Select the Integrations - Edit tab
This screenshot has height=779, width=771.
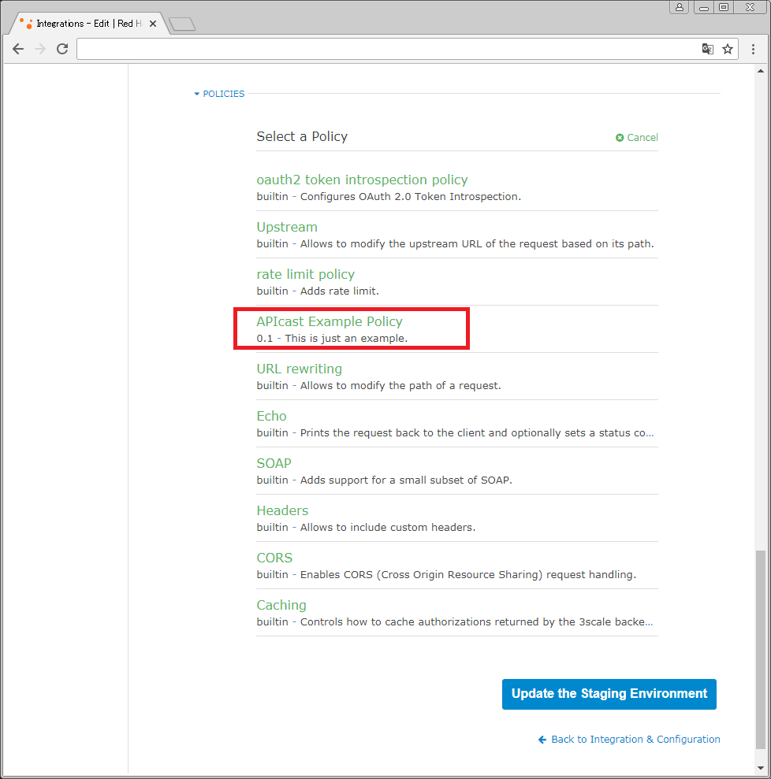click(88, 24)
